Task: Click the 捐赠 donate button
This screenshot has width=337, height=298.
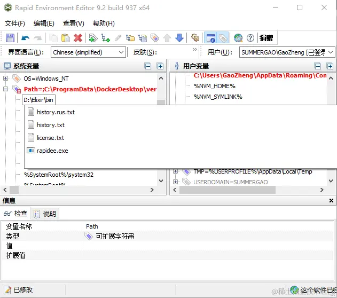Action: (266, 38)
